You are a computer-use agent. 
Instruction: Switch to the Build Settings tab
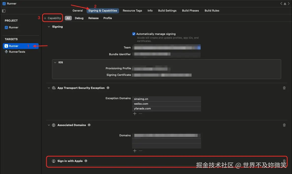[x=167, y=11]
